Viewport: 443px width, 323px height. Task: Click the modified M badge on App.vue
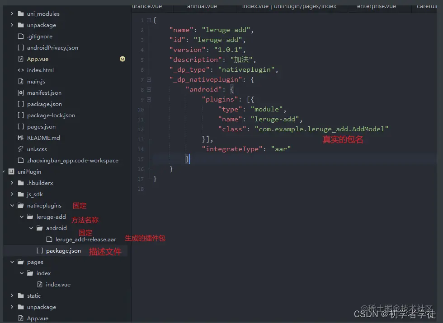(123, 59)
